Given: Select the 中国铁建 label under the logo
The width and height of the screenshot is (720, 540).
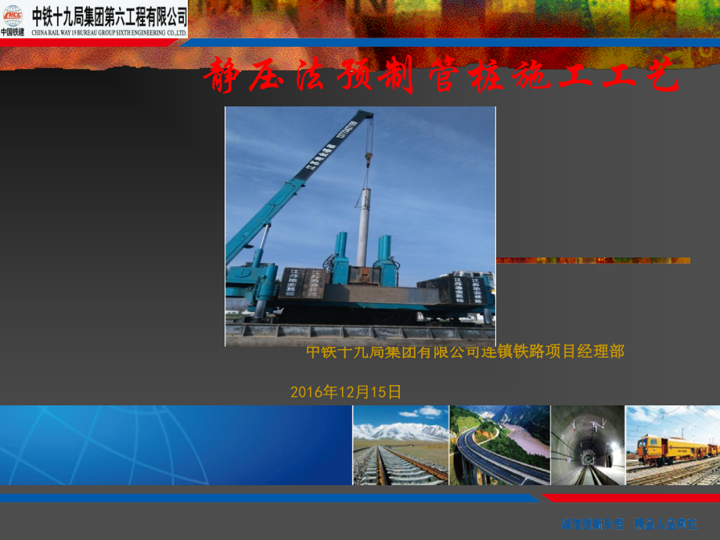Looking at the screenshot, I should (x=13, y=32).
